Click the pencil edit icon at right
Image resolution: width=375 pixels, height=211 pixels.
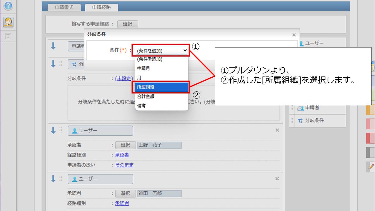pos(371,167)
